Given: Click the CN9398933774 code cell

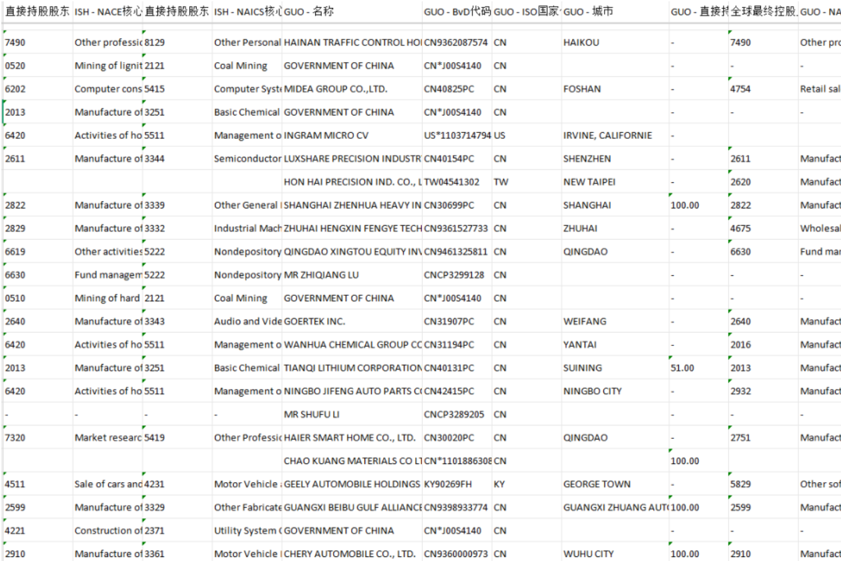Looking at the screenshot, I should click(457, 508).
